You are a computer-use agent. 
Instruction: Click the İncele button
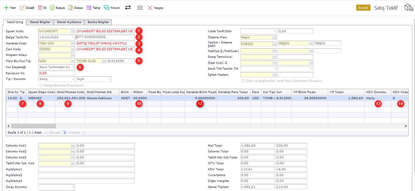[363, 8]
